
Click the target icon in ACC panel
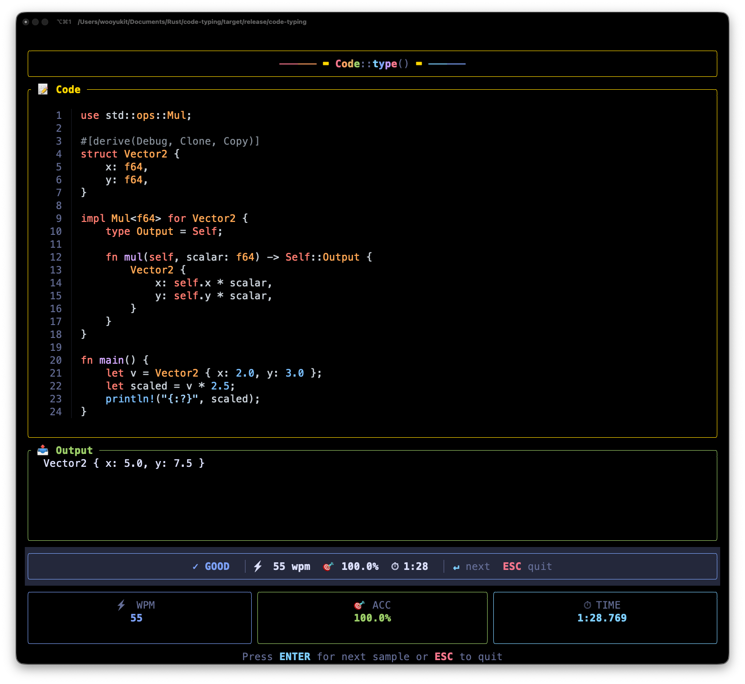359,605
